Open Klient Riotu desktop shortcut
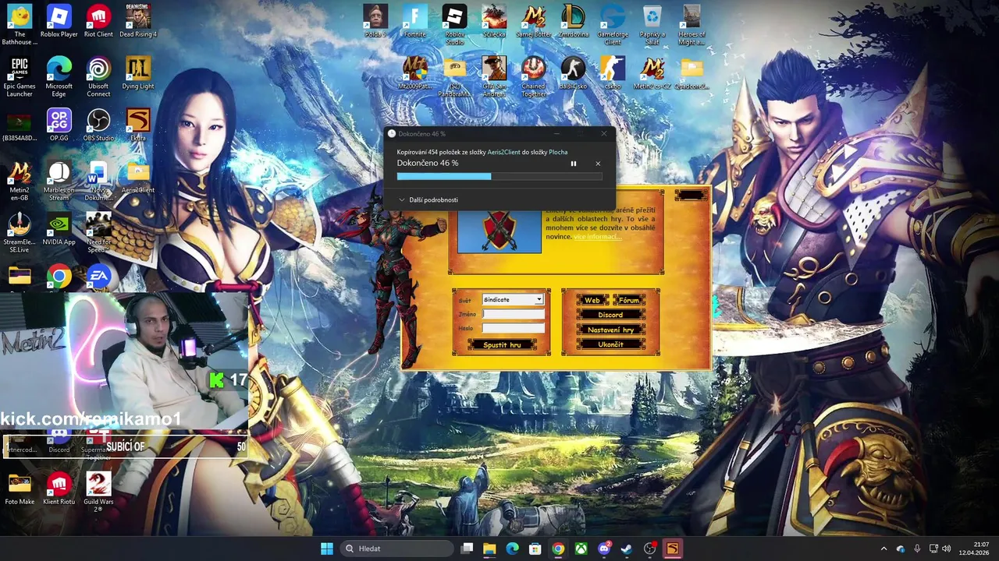 click(x=59, y=489)
